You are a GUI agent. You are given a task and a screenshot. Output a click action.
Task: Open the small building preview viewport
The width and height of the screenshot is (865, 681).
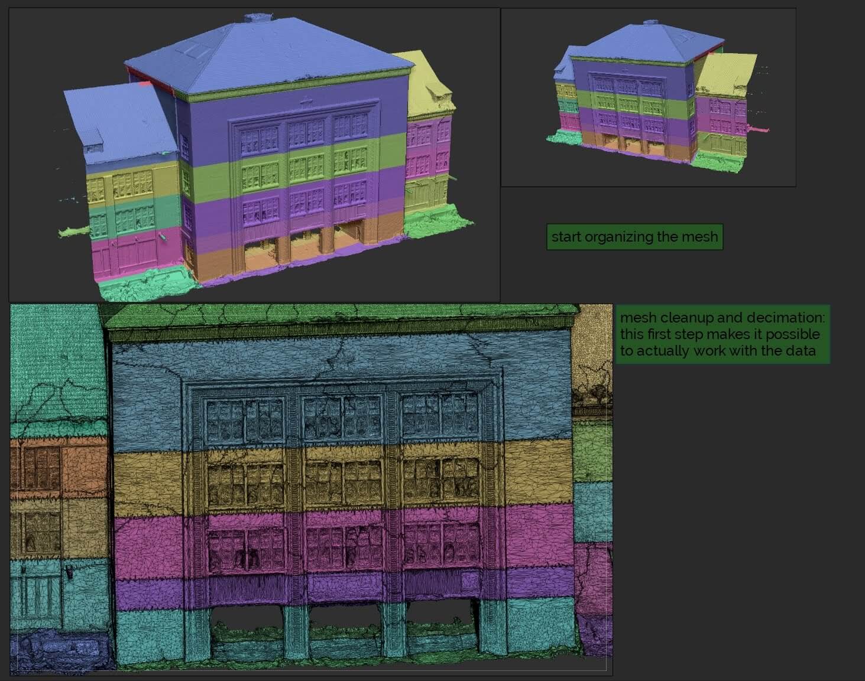tap(648, 97)
